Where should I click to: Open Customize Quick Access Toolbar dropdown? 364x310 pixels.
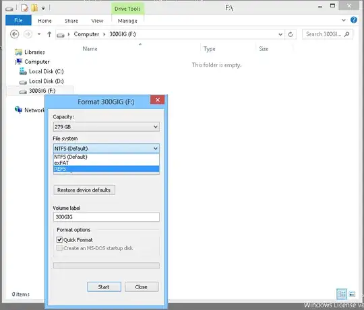(x=43, y=8)
